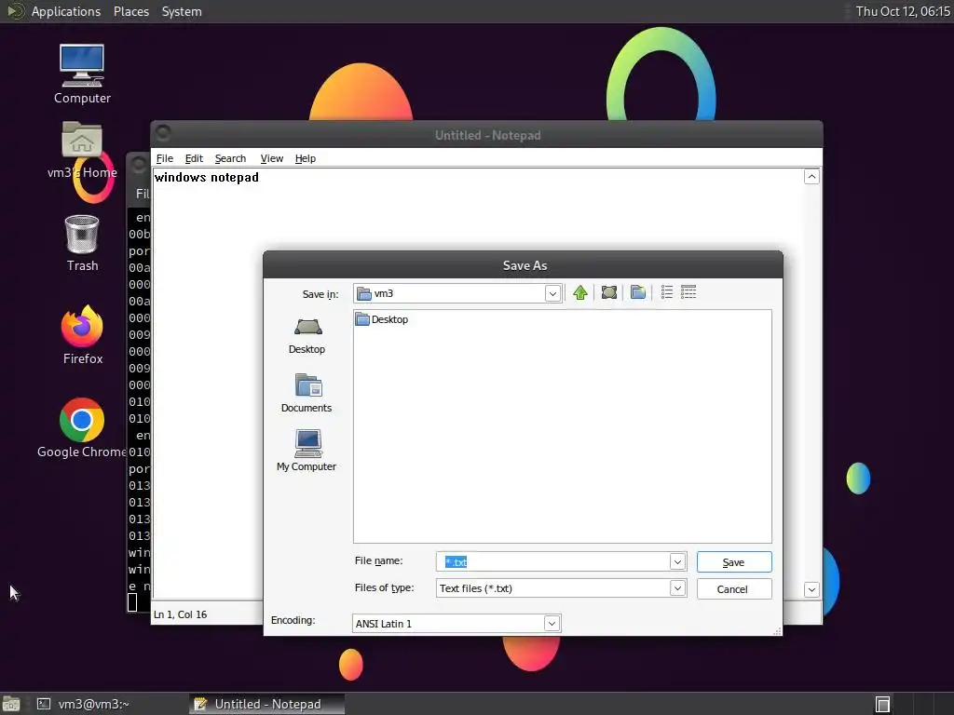Open the File menu in Notepad
Image resolution: width=954 pixels, height=715 pixels.
click(164, 158)
